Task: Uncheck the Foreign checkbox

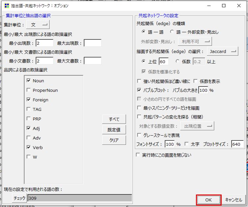Action: click(x=28, y=100)
